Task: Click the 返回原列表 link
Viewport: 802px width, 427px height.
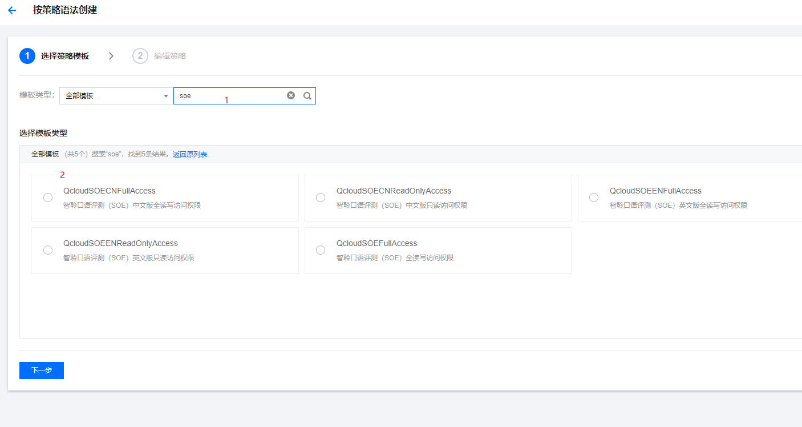Action: tap(190, 154)
